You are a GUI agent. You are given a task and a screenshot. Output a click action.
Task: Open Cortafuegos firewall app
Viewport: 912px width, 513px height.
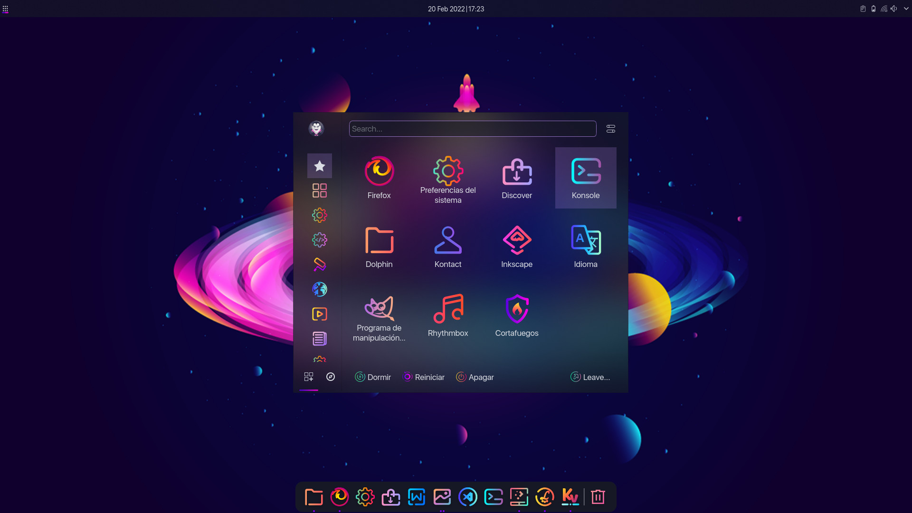point(517,315)
